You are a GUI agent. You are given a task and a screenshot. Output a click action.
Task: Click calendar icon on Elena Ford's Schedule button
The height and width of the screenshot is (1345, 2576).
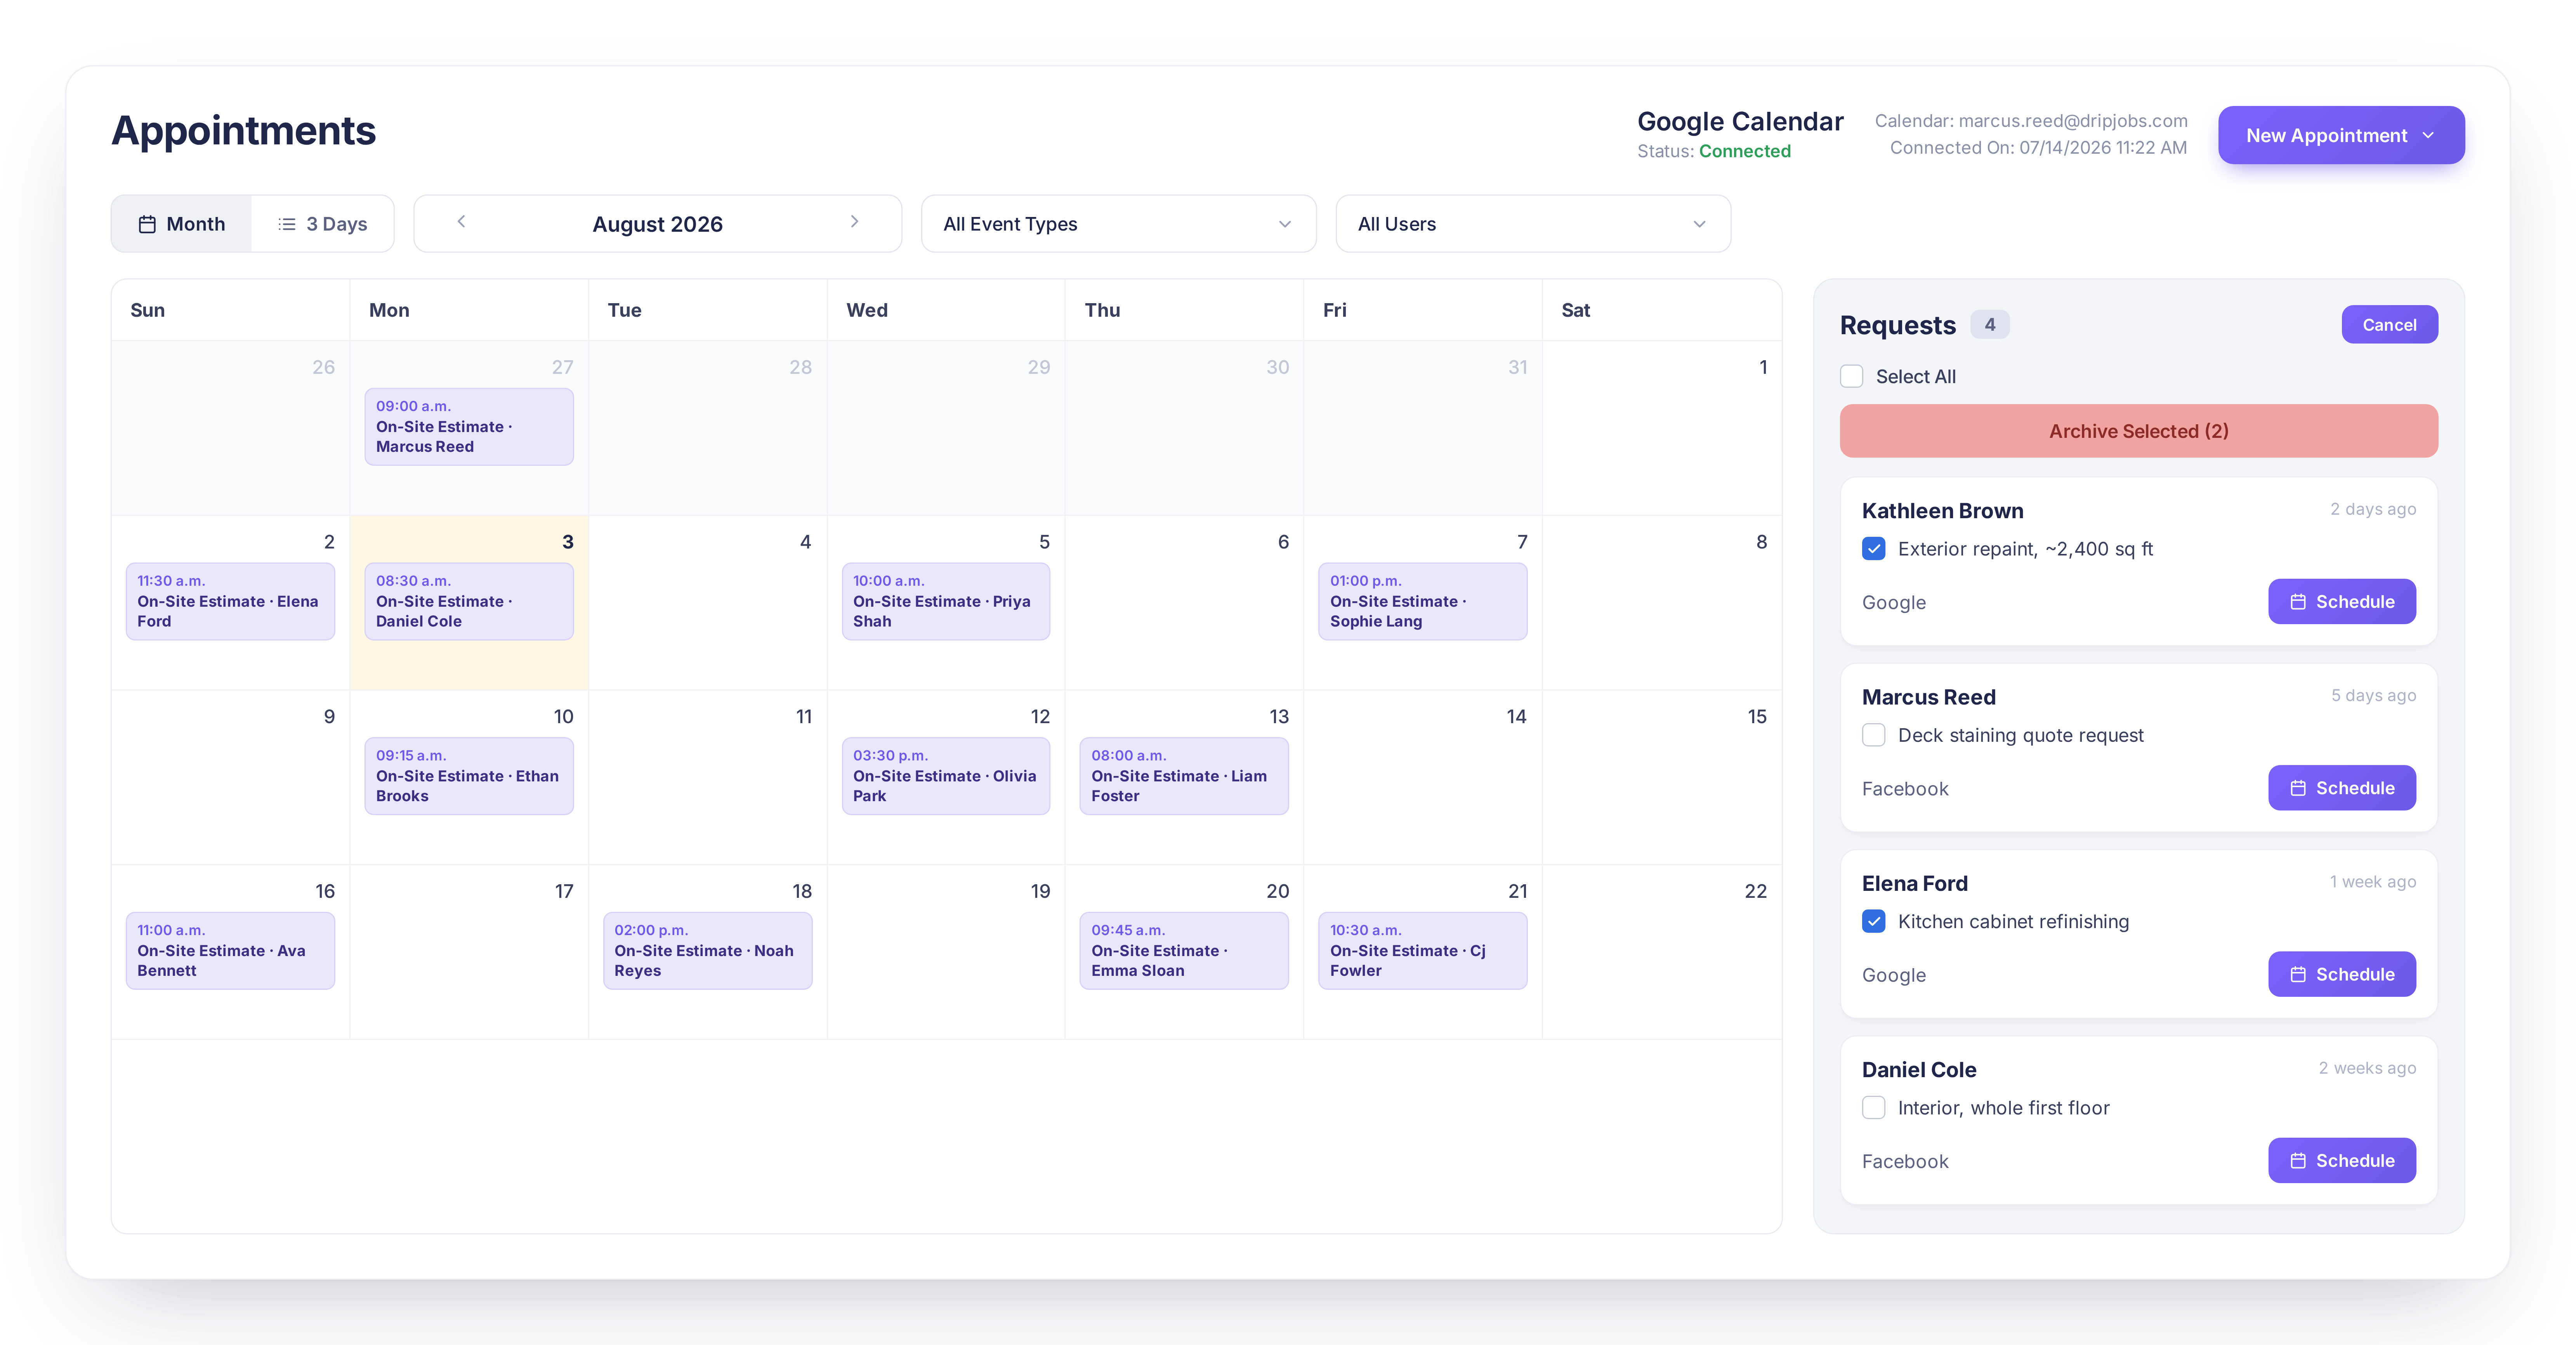tap(2298, 974)
